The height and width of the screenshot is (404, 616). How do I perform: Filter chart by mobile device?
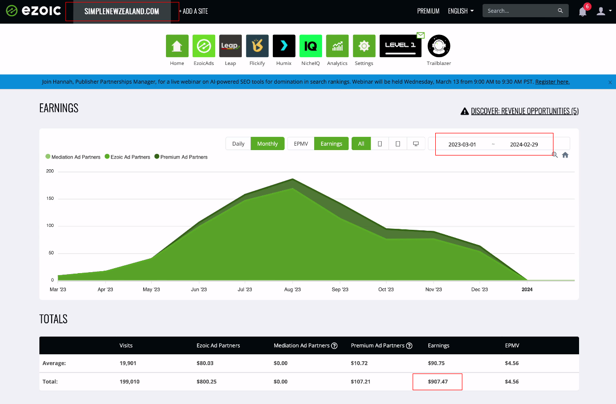tap(380, 144)
